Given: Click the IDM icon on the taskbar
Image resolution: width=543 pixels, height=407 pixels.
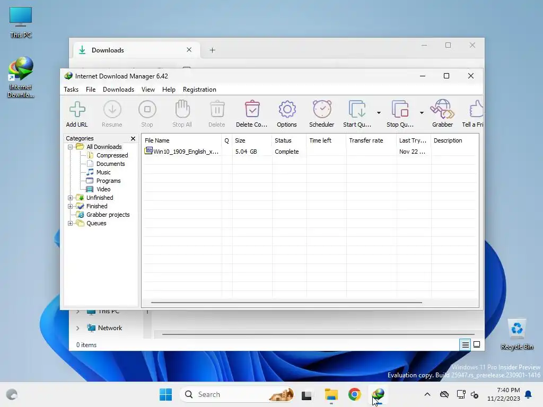Looking at the screenshot, I should pos(378,394).
